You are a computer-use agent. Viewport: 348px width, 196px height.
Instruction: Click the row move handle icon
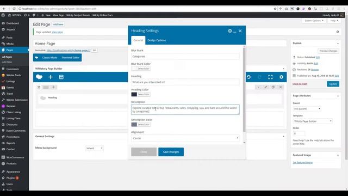39,87
